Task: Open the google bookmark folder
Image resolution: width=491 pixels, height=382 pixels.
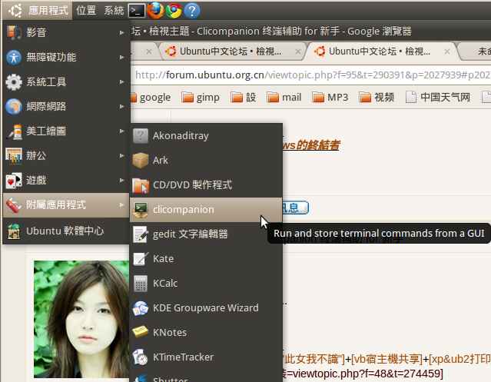Action: [x=151, y=98]
